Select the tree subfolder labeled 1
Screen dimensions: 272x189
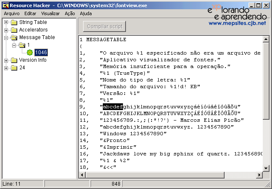[x=29, y=45]
